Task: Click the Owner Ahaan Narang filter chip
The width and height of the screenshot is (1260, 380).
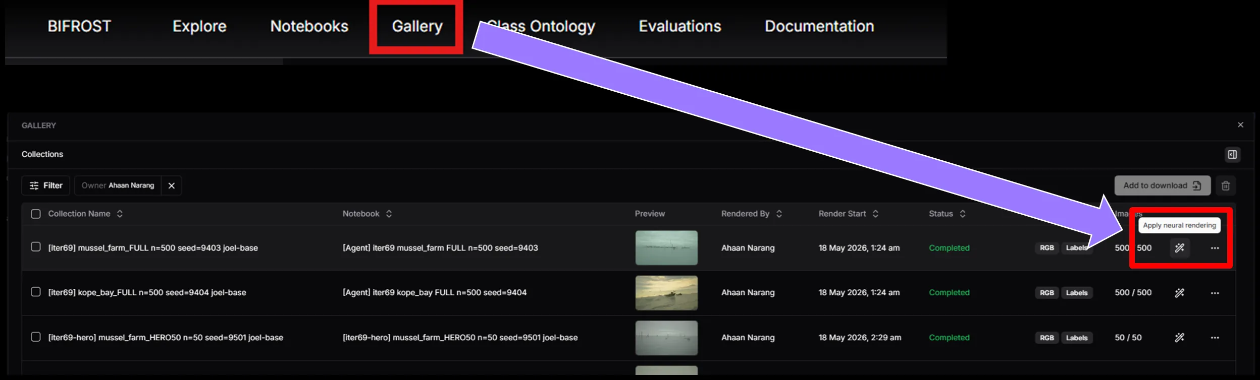Action: [118, 185]
